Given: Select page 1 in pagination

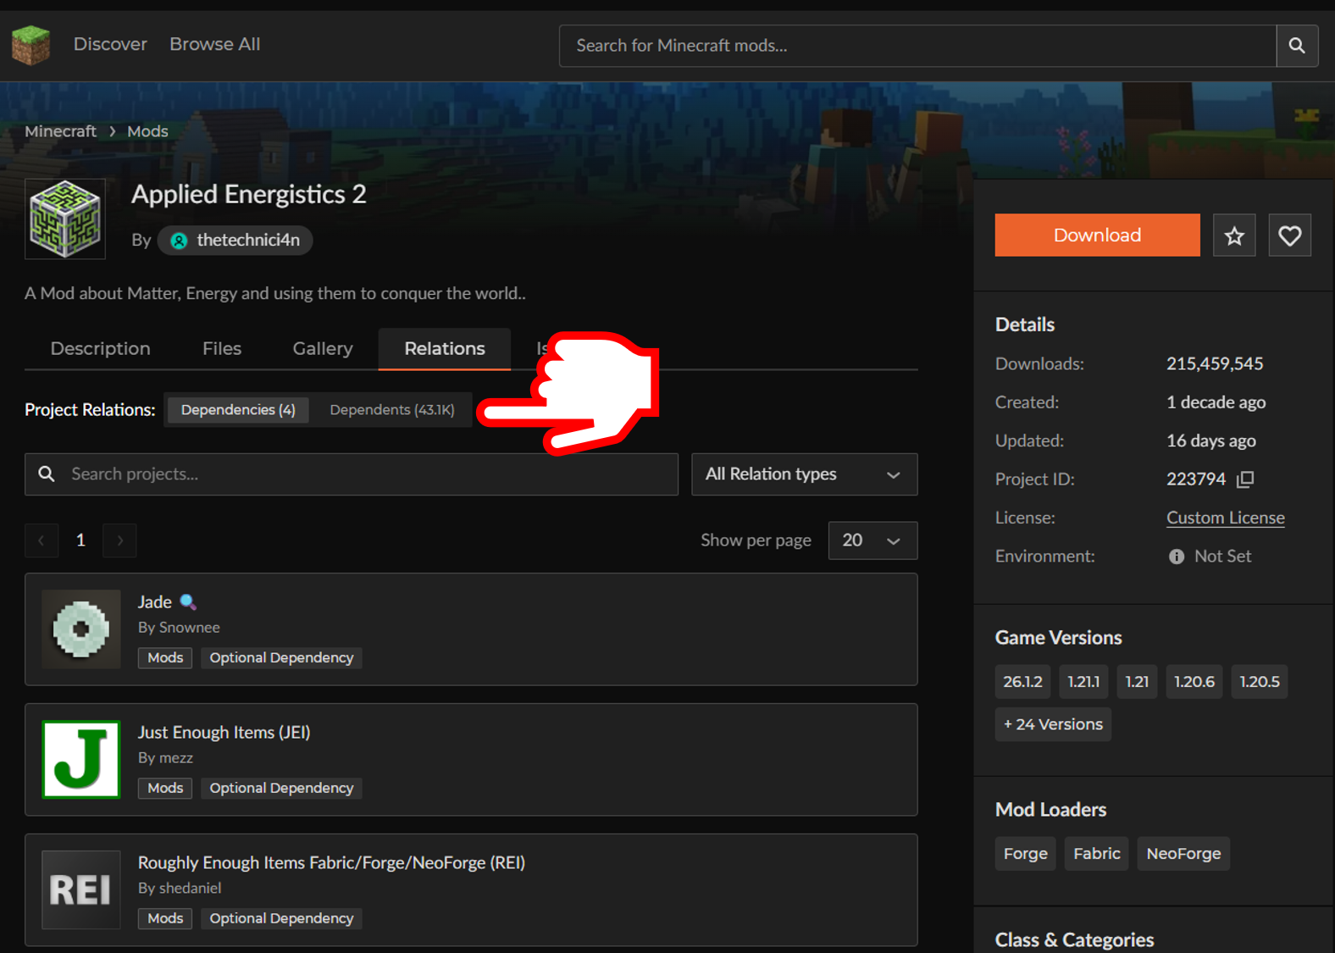Looking at the screenshot, I should coord(80,540).
